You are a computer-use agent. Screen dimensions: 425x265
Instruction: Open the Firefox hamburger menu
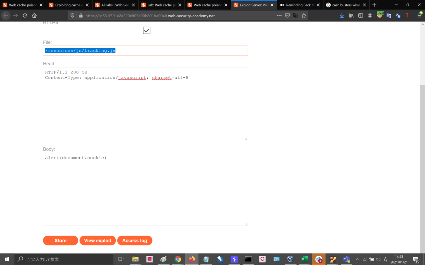tap(419, 16)
